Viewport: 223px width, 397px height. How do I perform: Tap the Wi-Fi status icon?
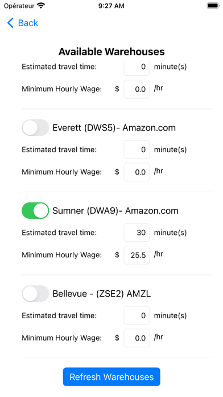[x=40, y=6]
